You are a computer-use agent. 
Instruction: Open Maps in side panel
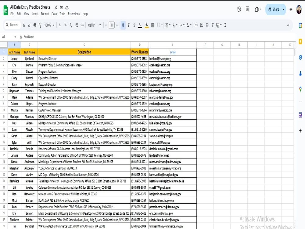click(300, 89)
